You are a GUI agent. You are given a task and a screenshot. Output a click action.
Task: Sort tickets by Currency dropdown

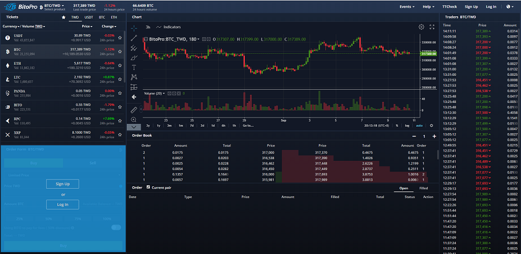coord(11,26)
